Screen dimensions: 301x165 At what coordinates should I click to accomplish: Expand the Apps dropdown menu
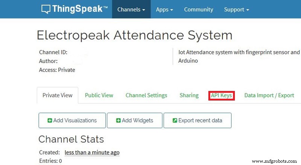[x=164, y=9]
